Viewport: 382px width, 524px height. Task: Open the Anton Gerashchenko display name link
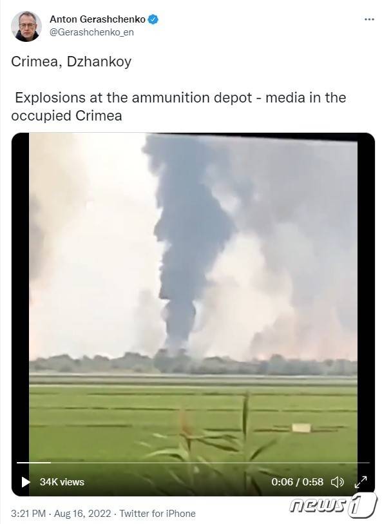point(97,19)
